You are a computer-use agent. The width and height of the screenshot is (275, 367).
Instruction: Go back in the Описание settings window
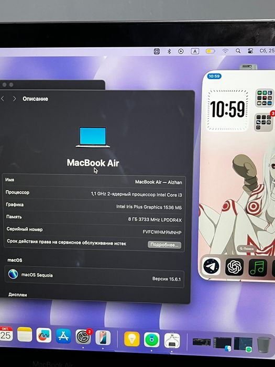click(2, 99)
